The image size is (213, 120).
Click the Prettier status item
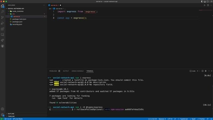tap(201, 119)
